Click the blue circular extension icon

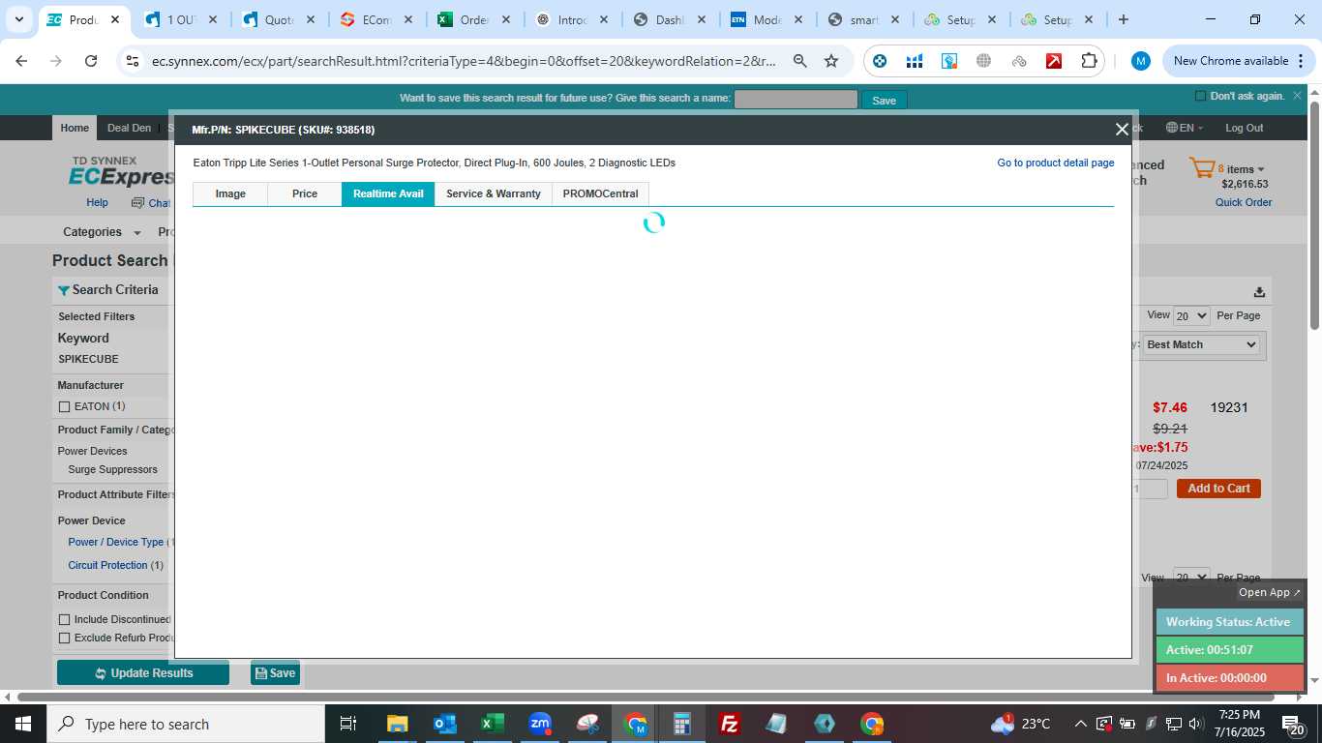(880, 61)
